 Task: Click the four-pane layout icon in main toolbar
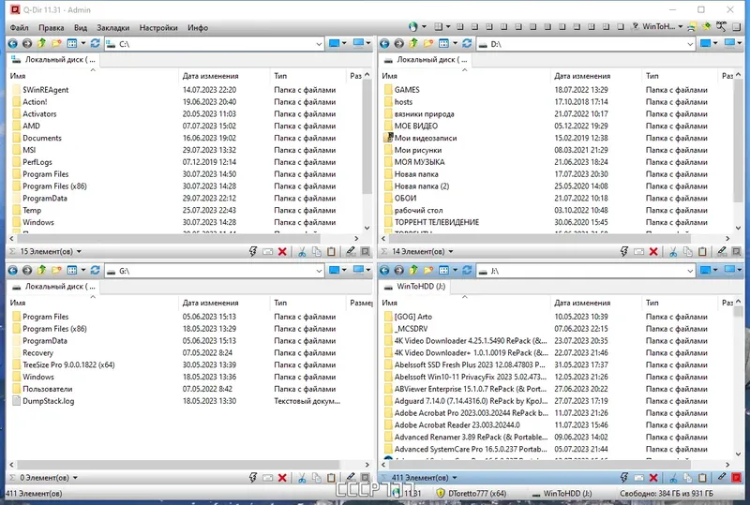coord(438,27)
